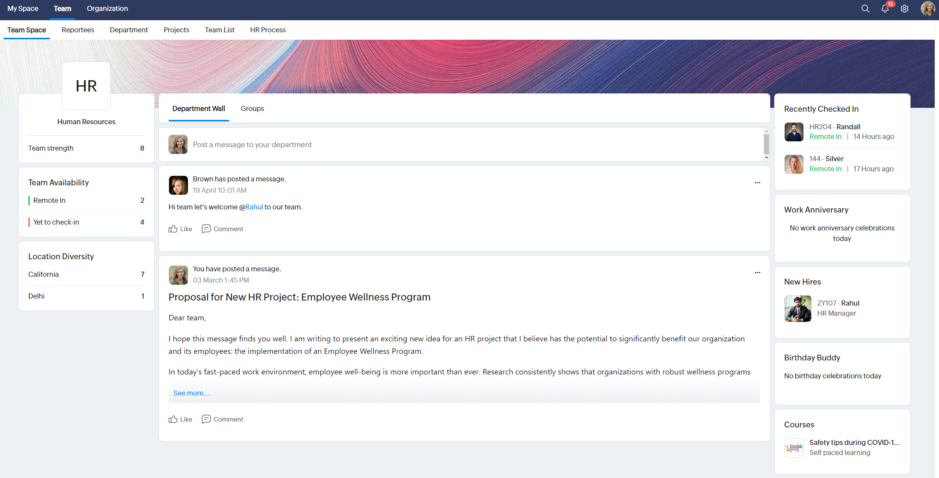Click the post box scrollbar down arrow
Screen dimensions: 939x478
[x=766, y=158]
